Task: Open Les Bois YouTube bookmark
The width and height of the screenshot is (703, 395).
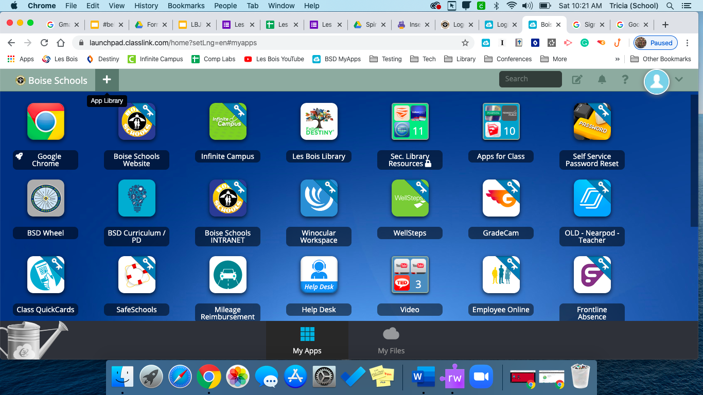Action: tap(274, 59)
